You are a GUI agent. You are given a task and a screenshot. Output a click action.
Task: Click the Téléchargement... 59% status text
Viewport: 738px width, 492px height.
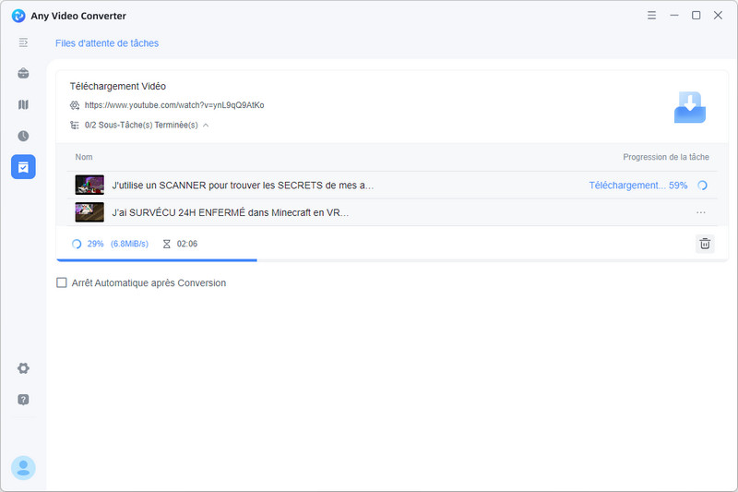(x=637, y=186)
